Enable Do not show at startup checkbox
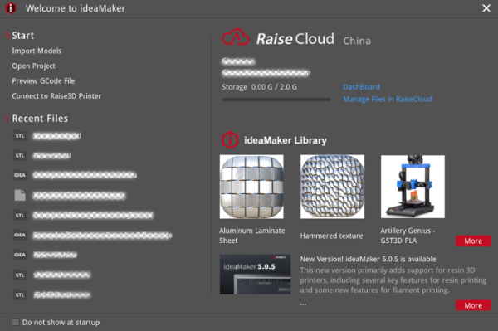The width and height of the screenshot is (498, 331). [16, 322]
